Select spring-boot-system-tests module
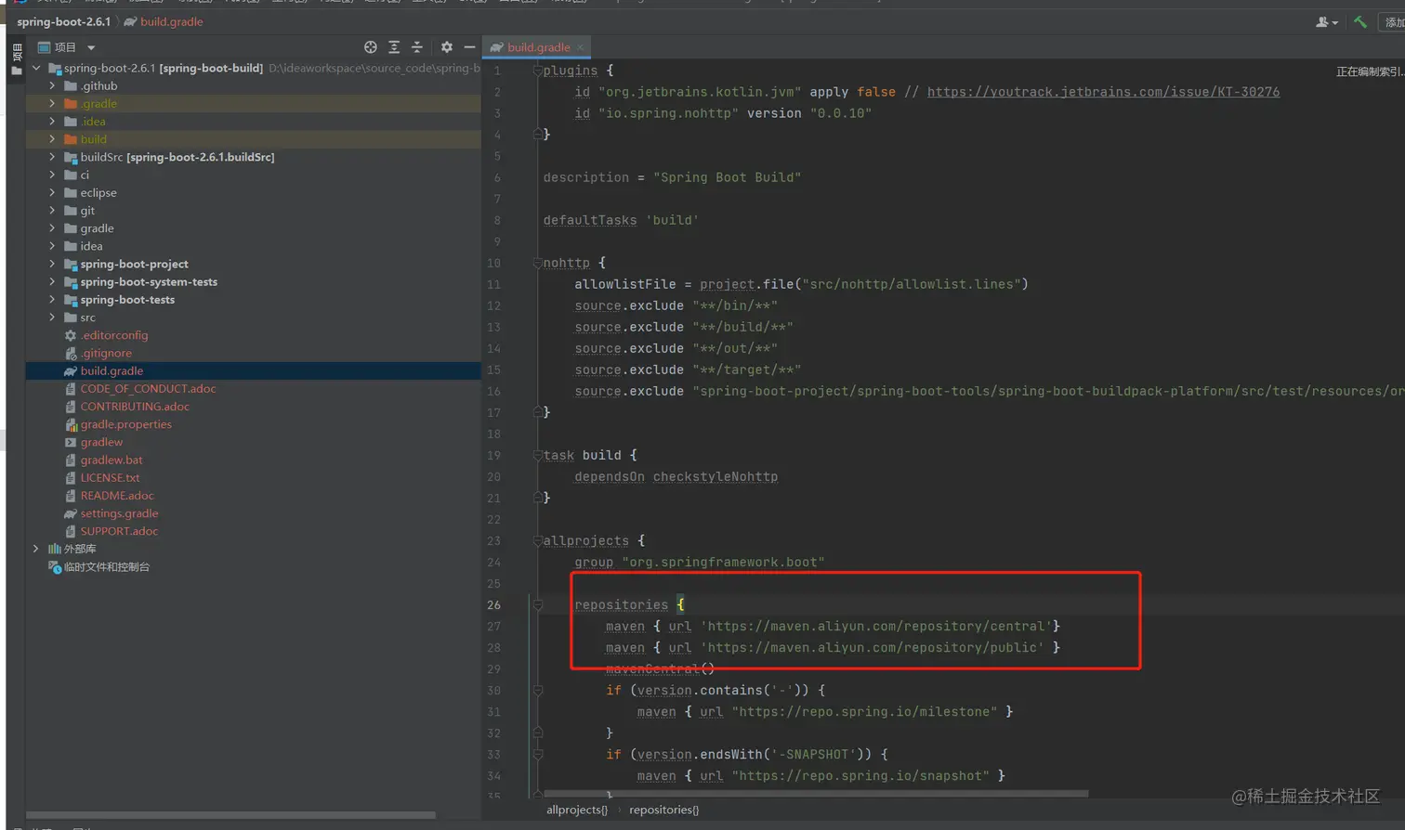The height and width of the screenshot is (830, 1405). [x=149, y=281]
